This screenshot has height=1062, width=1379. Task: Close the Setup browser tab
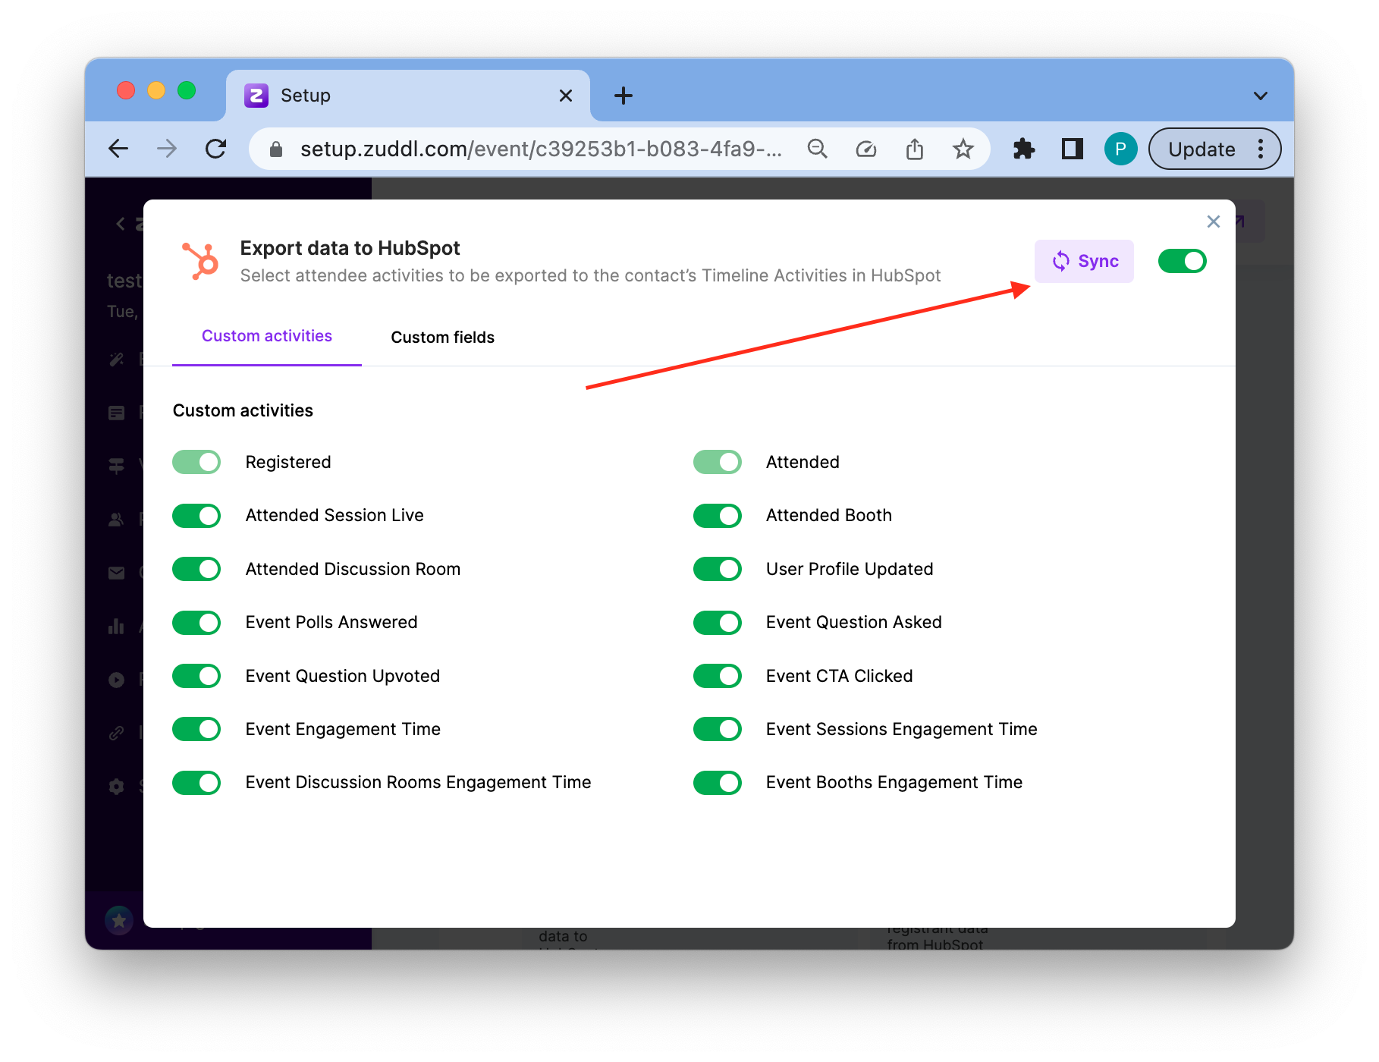pos(566,96)
